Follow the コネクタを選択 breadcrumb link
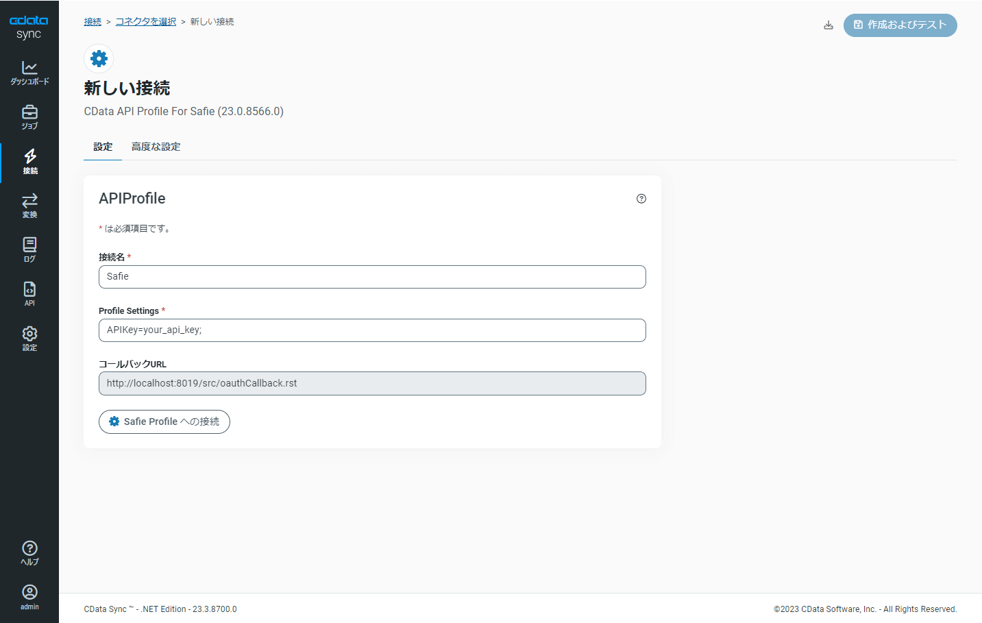This screenshot has height=623, width=982. pyautogui.click(x=145, y=22)
